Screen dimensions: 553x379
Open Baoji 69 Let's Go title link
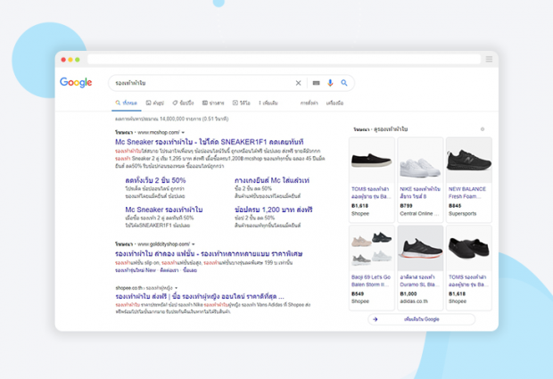coord(371,281)
